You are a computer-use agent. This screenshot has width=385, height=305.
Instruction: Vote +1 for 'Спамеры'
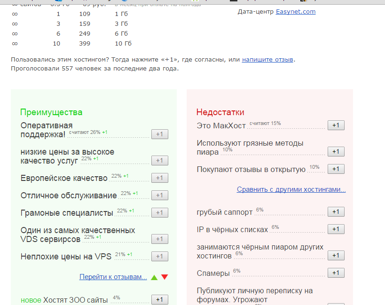pos(336,273)
